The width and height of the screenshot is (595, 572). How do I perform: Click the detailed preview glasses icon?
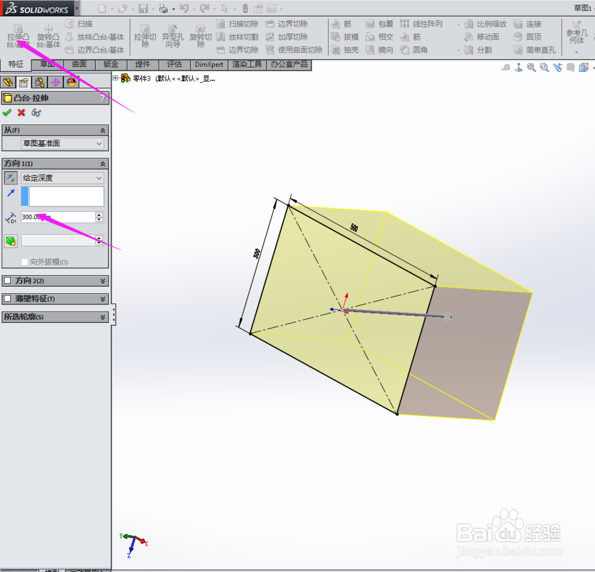coord(36,112)
